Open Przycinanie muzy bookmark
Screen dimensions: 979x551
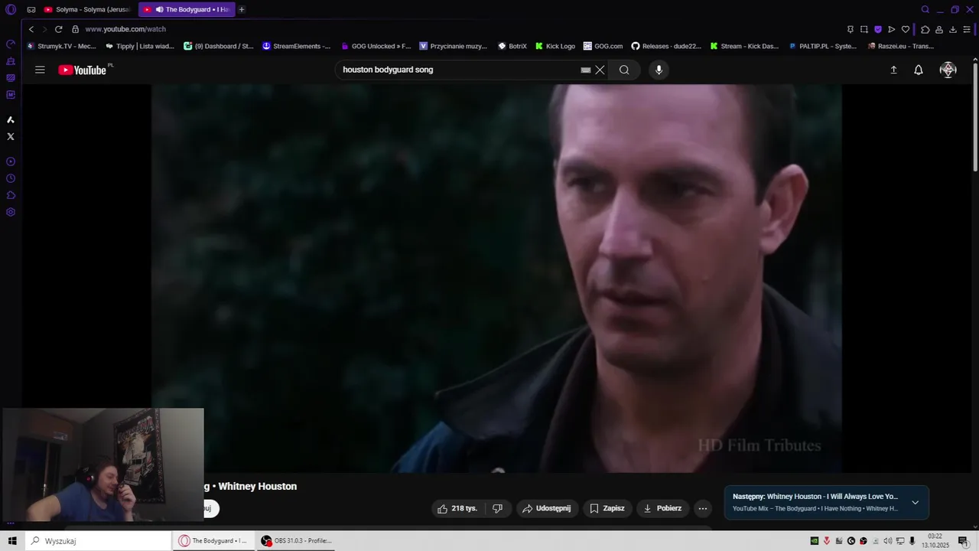coord(454,46)
